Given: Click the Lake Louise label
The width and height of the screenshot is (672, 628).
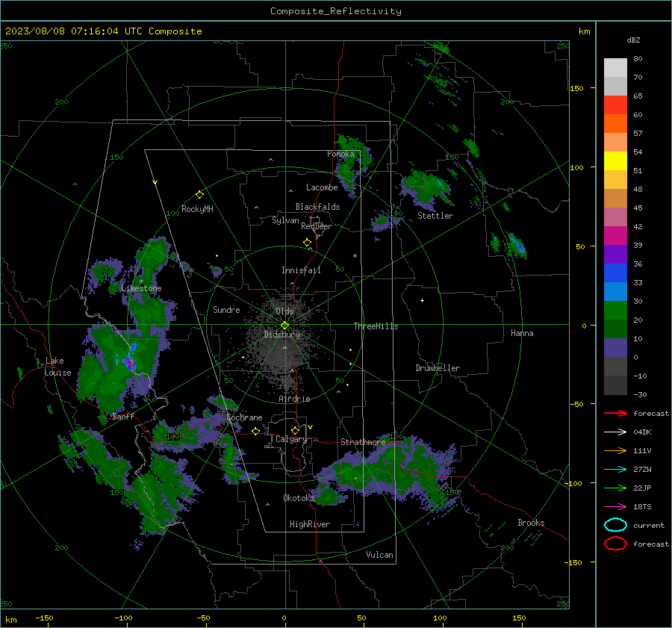Looking at the screenshot, I should pyautogui.click(x=57, y=367).
